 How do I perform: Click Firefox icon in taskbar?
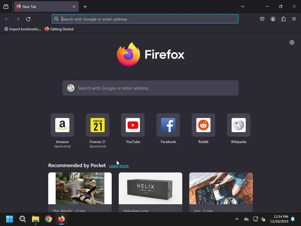pyautogui.click(x=61, y=219)
